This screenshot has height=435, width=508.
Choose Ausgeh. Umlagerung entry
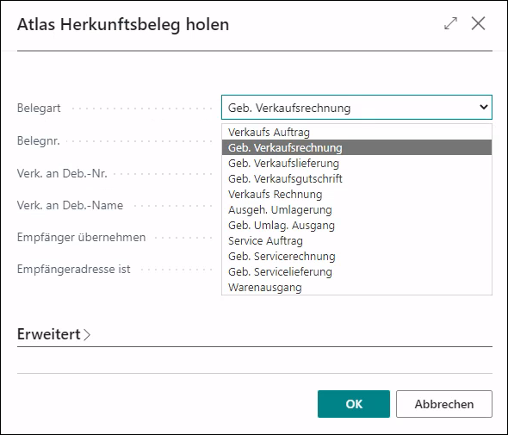[x=356, y=210]
